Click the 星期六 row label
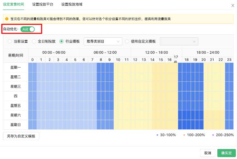Viewport: 237px width, 159px height. click(15, 115)
